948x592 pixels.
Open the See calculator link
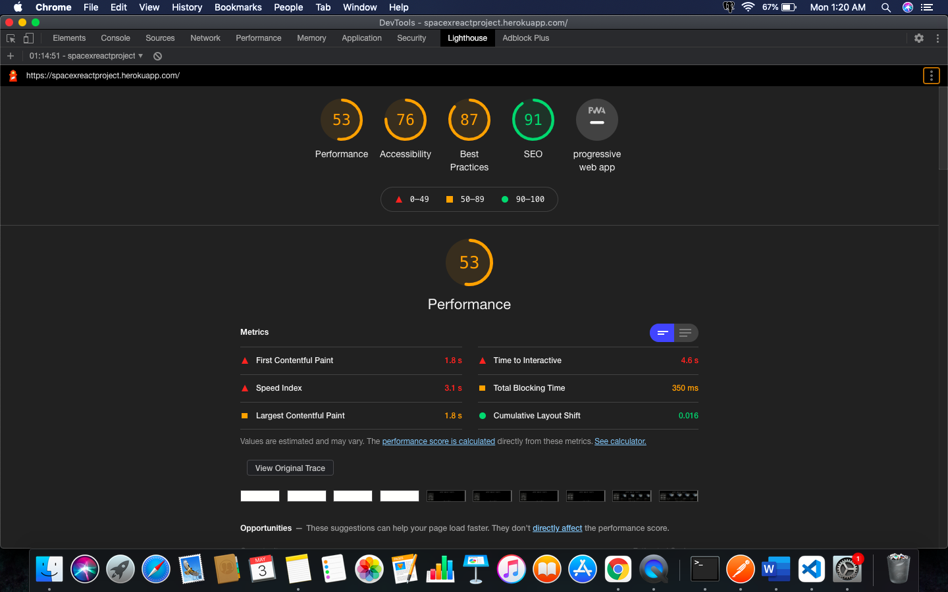click(x=619, y=441)
